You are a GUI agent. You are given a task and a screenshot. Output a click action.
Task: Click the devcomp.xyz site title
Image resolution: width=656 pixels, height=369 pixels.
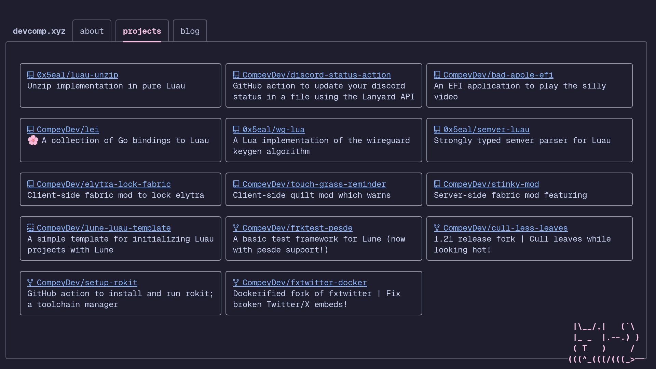[x=39, y=31]
